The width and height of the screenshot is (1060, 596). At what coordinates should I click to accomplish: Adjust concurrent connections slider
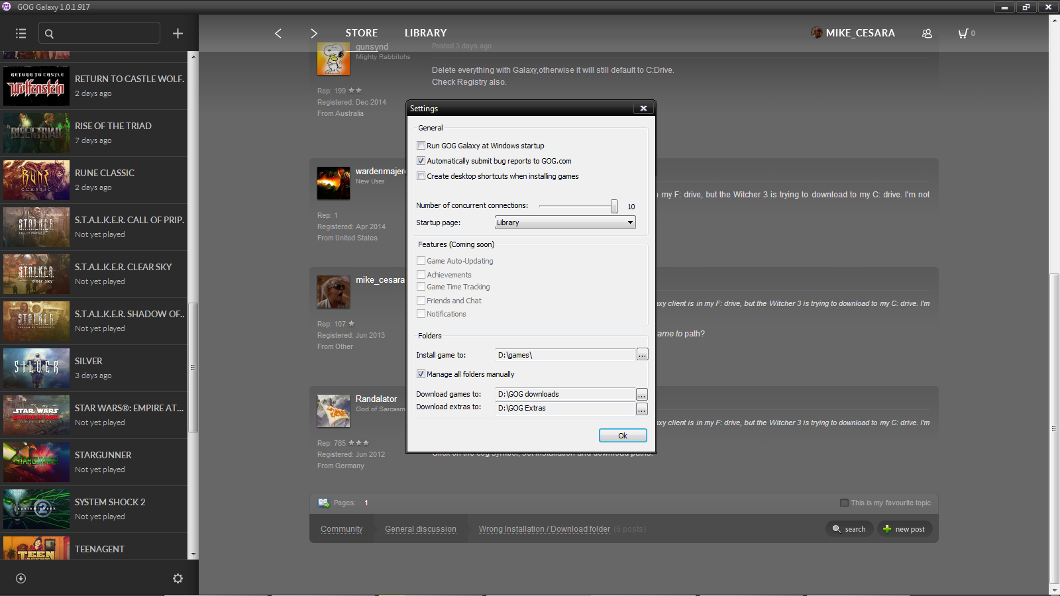coord(614,206)
